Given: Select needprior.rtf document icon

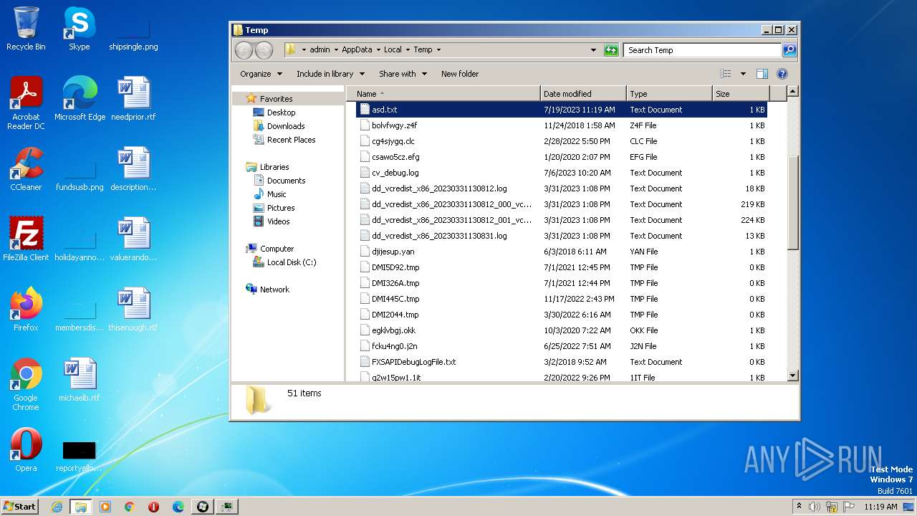Looking at the screenshot, I should (133, 99).
